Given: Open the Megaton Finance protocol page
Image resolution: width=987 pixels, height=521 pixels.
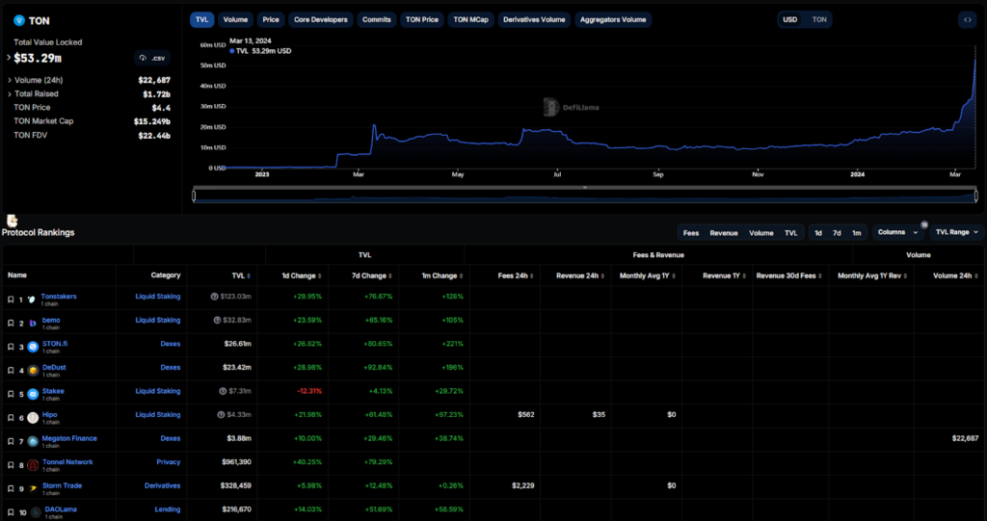Looking at the screenshot, I should click(x=69, y=438).
